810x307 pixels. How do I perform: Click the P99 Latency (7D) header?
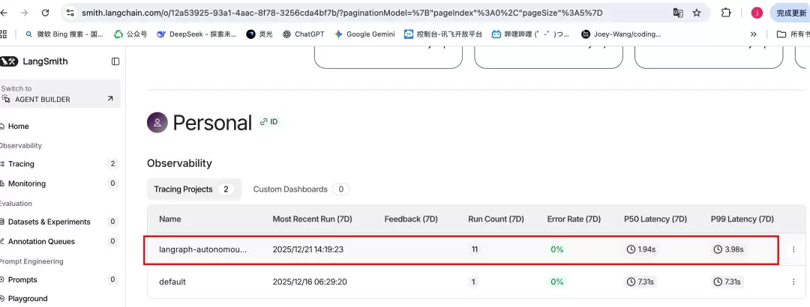pyautogui.click(x=742, y=219)
